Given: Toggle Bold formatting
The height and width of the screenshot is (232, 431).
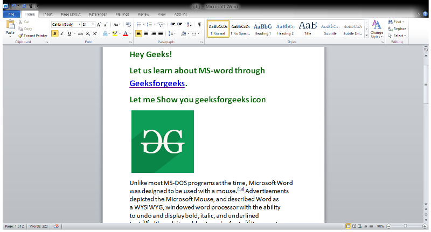Looking at the screenshot, I should (x=55, y=33).
